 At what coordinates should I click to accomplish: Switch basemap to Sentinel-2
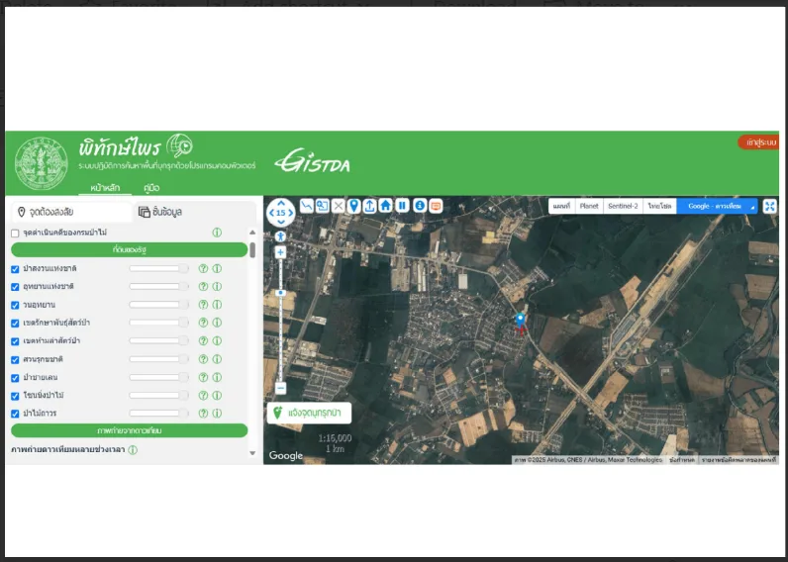coord(623,206)
